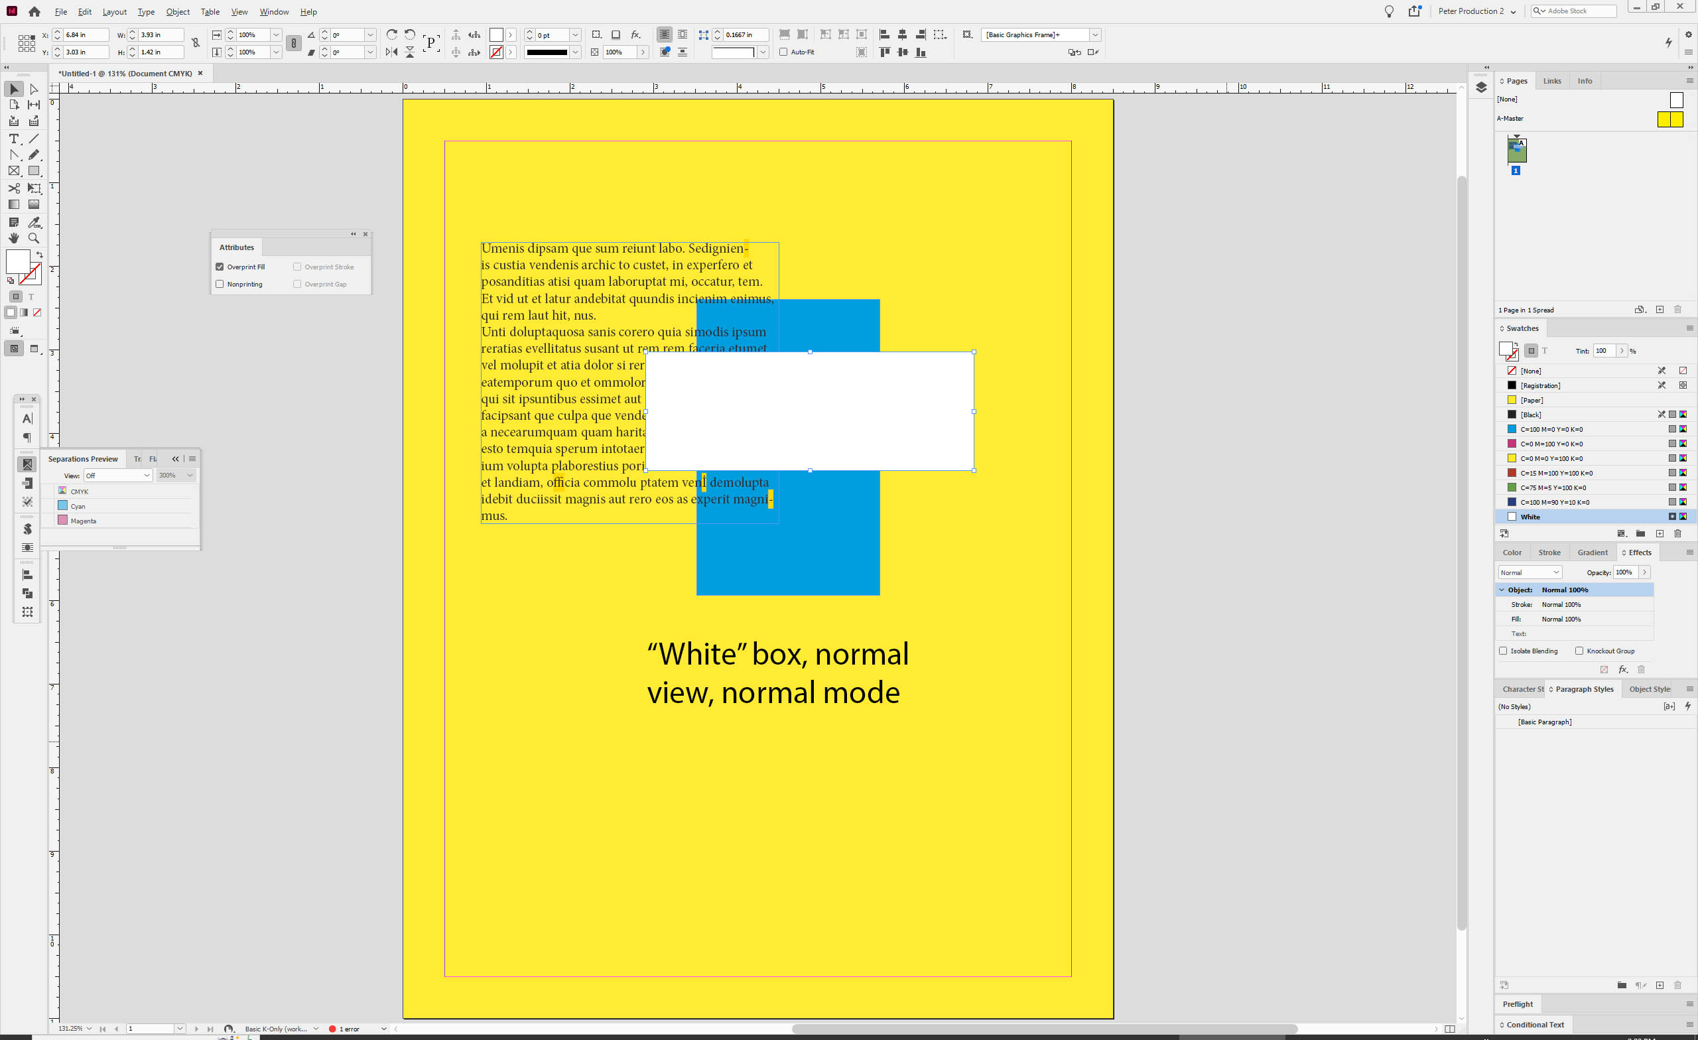The height and width of the screenshot is (1040, 1698).
Task: Click the 1 error preflight indicator
Action: [x=344, y=1028]
